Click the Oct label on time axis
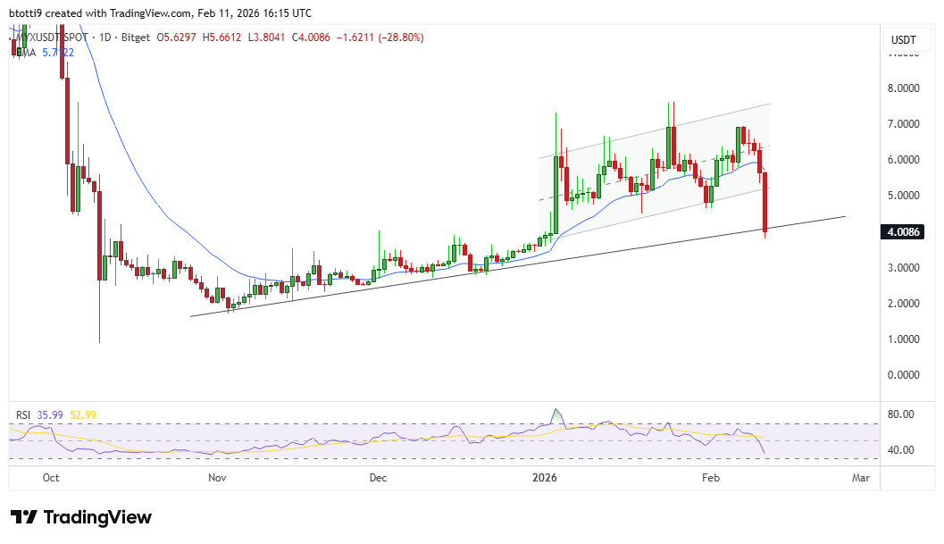This screenshot has width=944, height=544. pos(51,478)
